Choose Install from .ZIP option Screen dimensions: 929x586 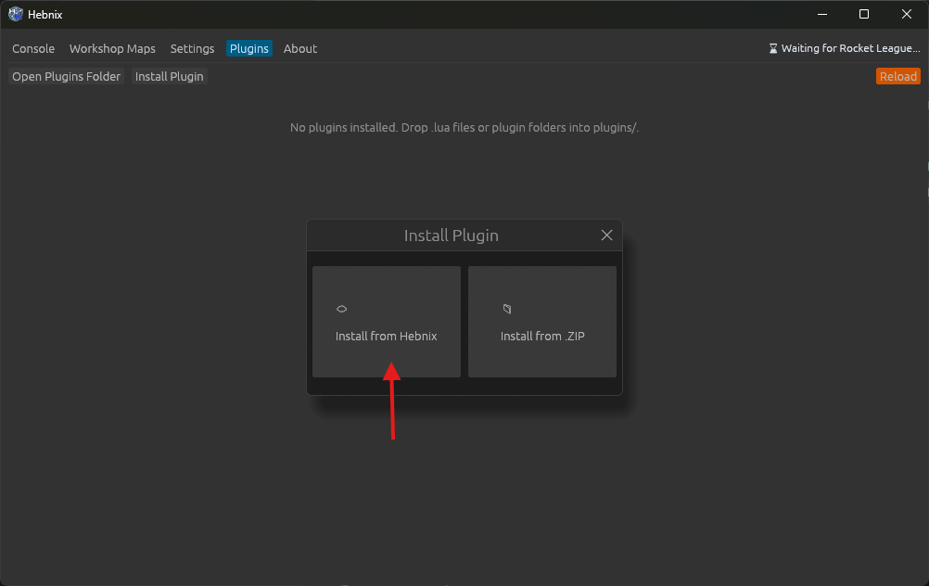542,321
